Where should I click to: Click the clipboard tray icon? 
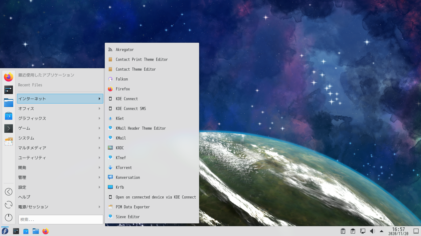[343, 231]
